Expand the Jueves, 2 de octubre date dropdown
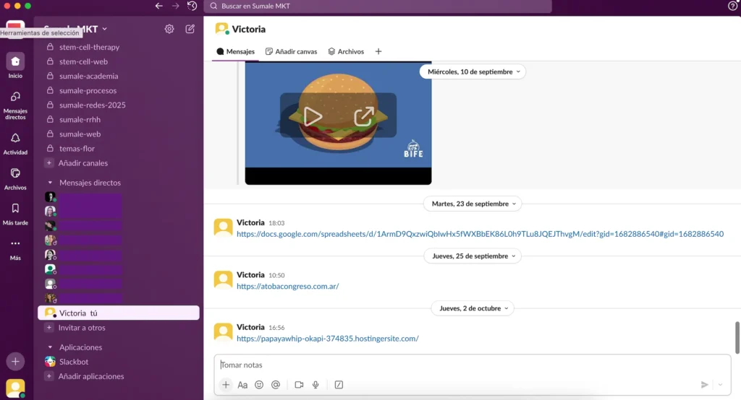Screen dimensions: 741x400 coord(473,308)
